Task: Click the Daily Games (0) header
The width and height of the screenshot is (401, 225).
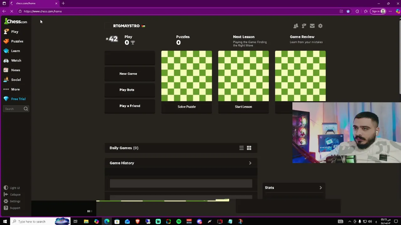Action: pos(124,148)
